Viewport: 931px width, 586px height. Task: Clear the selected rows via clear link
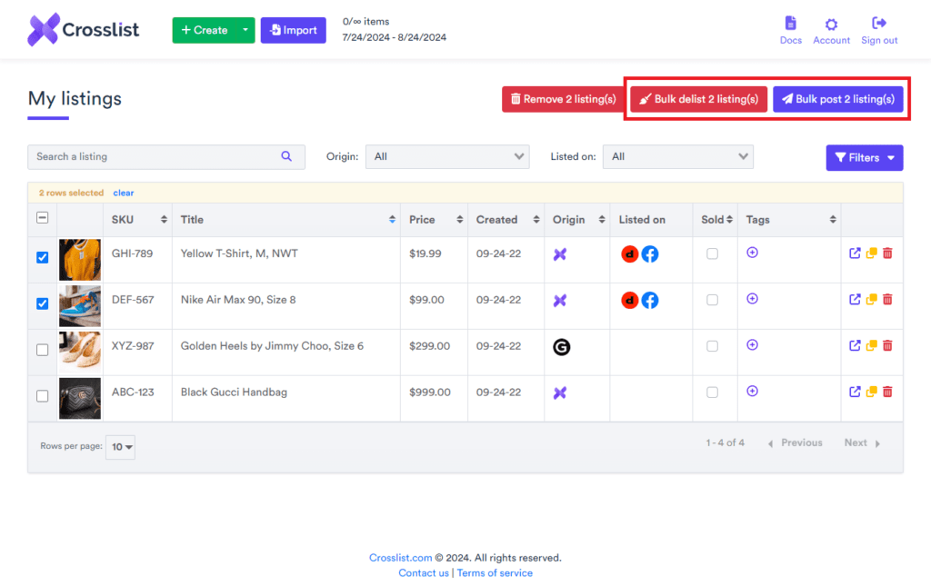123,193
